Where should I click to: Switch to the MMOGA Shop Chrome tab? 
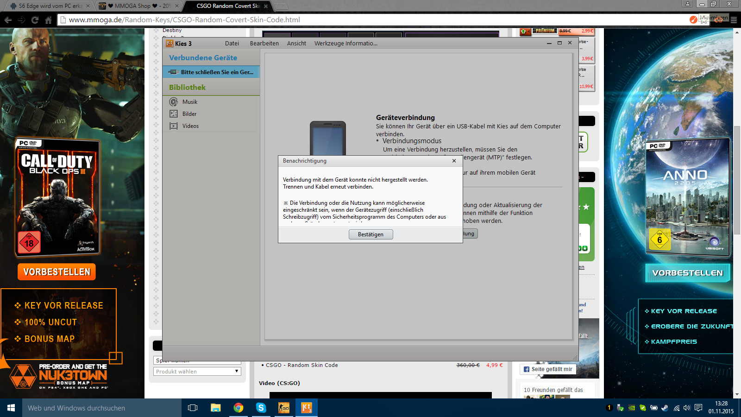[x=138, y=6]
